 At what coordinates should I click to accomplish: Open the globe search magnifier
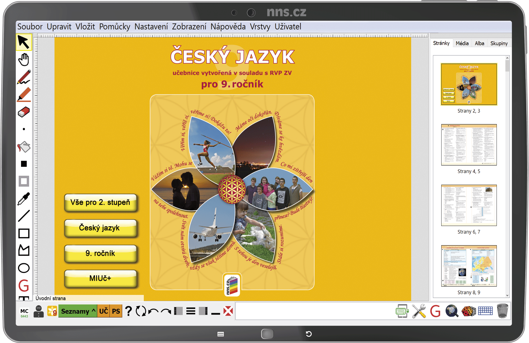click(452, 311)
